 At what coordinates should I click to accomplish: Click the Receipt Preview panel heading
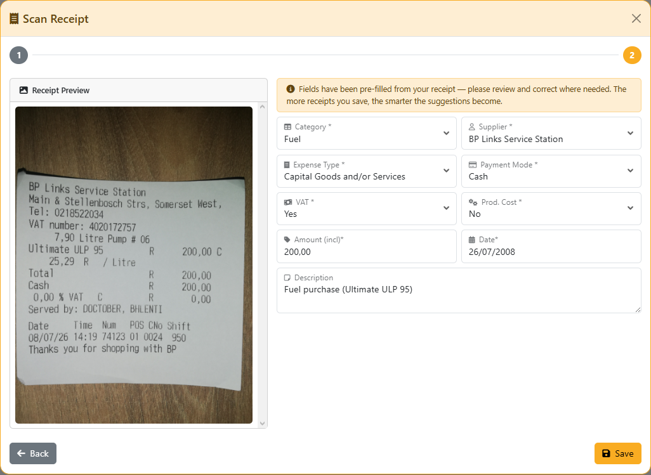139,90
